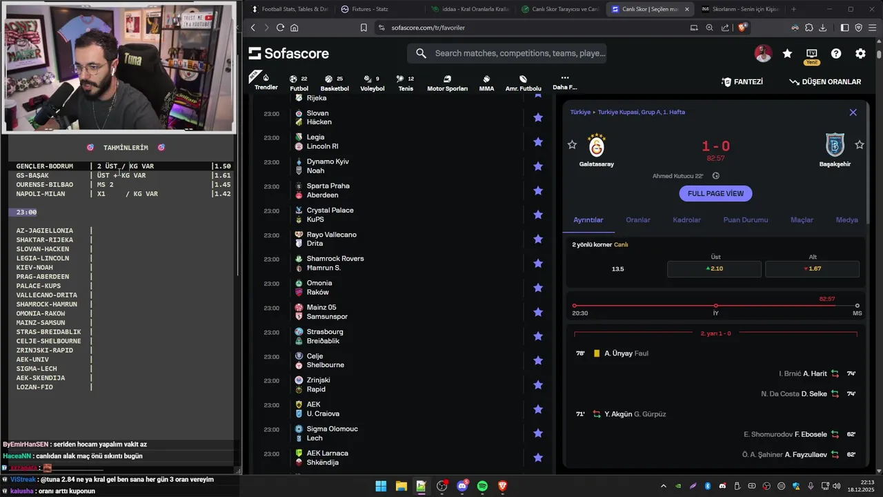Switch to Medya tab
Screen dimensions: 883x497
coord(847,220)
